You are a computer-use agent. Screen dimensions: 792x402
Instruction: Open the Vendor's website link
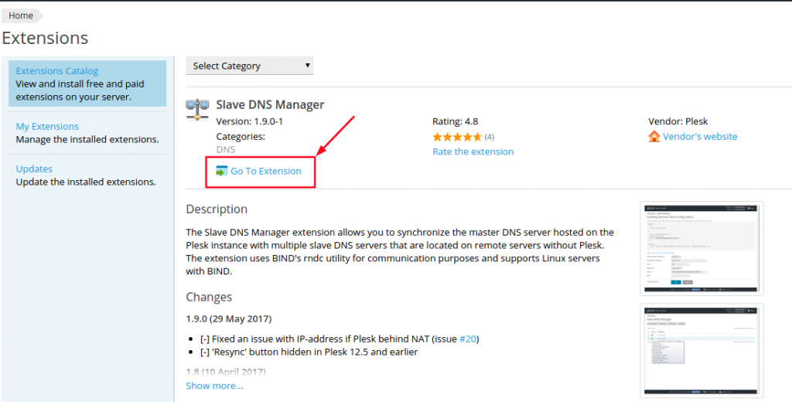tap(700, 136)
